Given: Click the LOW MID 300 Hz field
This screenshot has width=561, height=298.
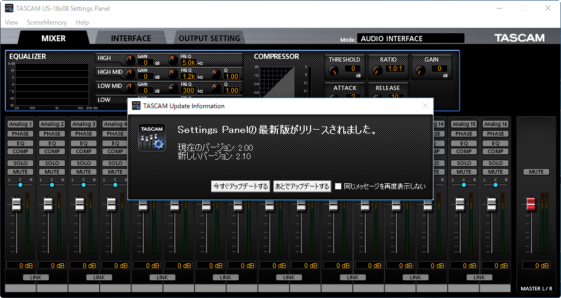Looking at the screenshot, I should pos(189,91).
